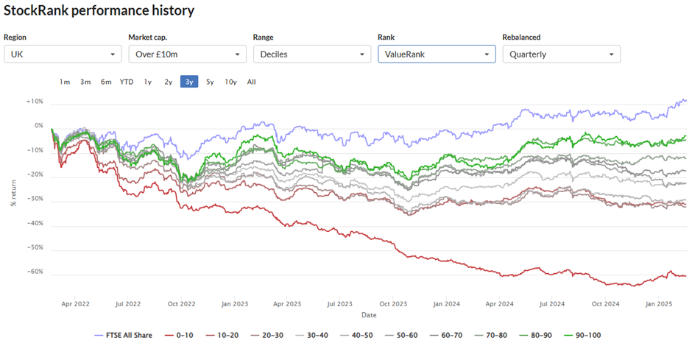Click the Jan 2025 axis label
692x346 pixels.
tap(658, 304)
